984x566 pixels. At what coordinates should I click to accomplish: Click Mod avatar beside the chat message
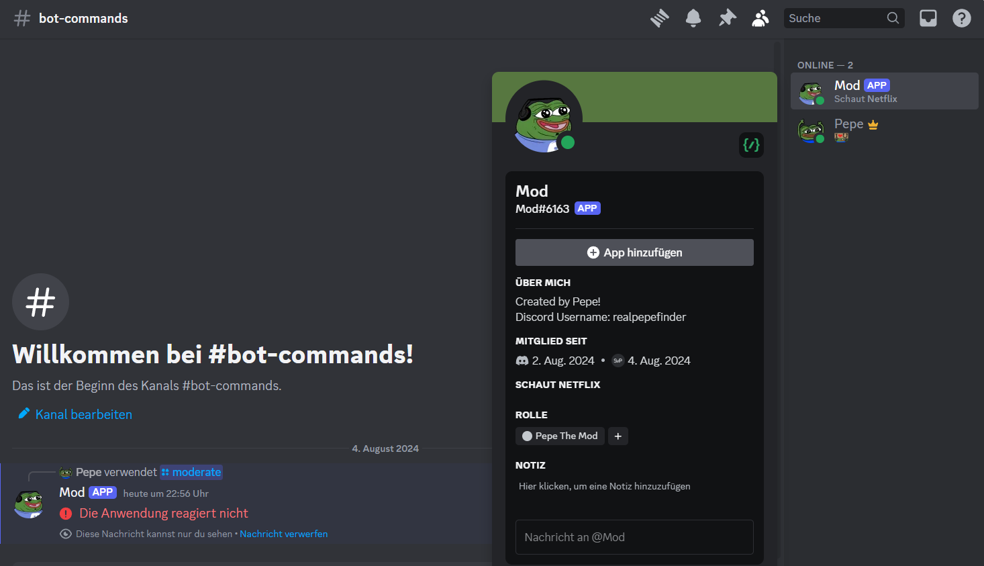pyautogui.click(x=29, y=504)
